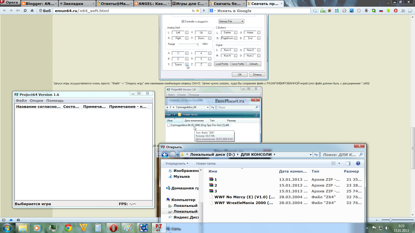Open Opera home page icon

pos(32,11)
